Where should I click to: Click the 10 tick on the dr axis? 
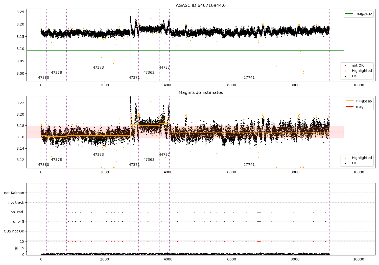pos(22,242)
